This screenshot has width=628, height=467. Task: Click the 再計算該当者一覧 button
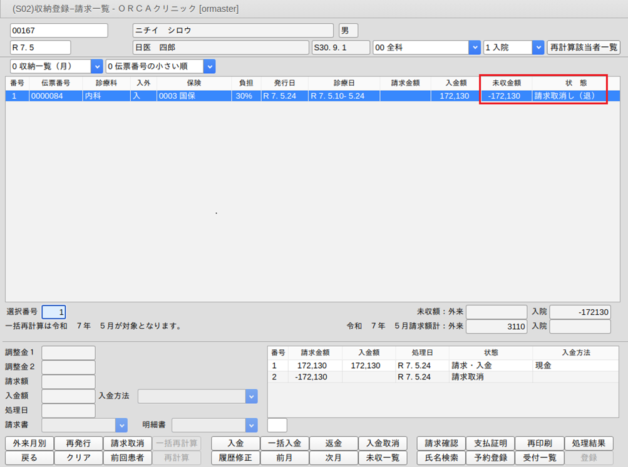tap(584, 48)
